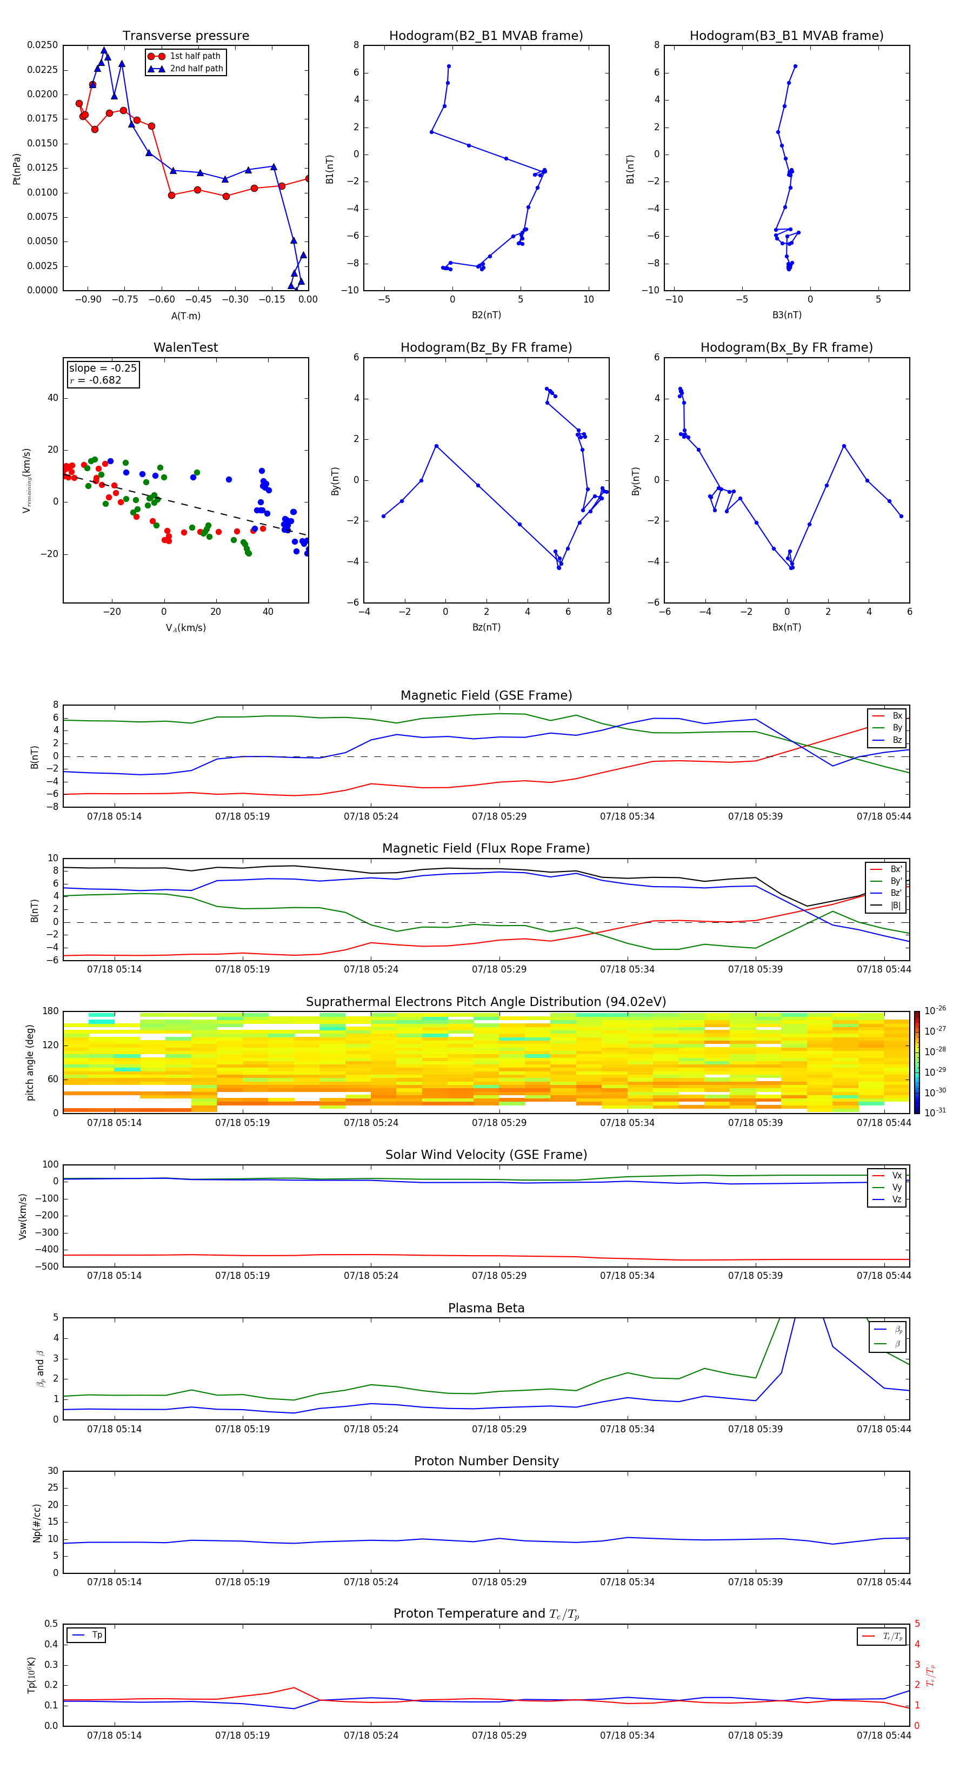Click 'By' in GSE magnetic field legend
Viewport: 973px width, 1783px height.
click(x=888, y=727)
